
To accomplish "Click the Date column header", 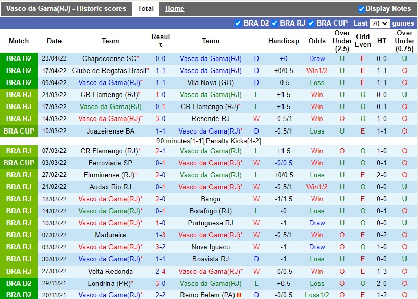I will 54,41.
